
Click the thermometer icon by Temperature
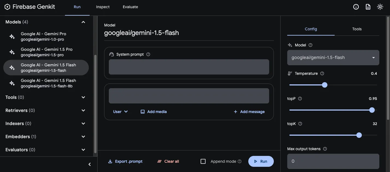(290, 73)
